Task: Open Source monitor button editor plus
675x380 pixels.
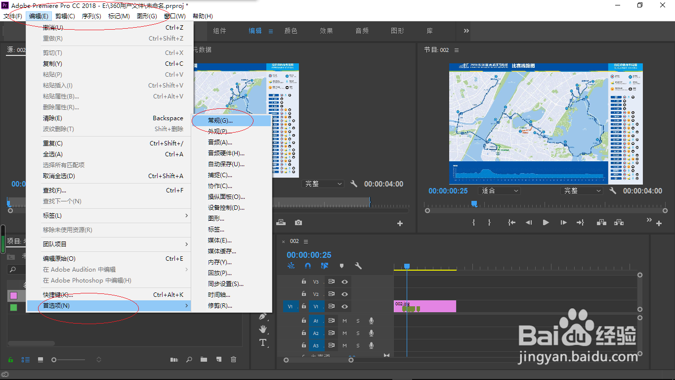Action: point(400,224)
